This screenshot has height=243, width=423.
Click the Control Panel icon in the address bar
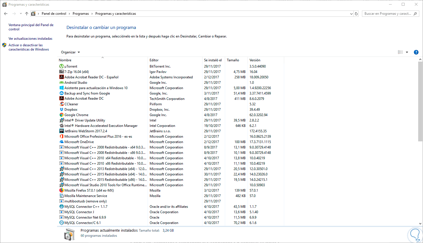pos(33,14)
